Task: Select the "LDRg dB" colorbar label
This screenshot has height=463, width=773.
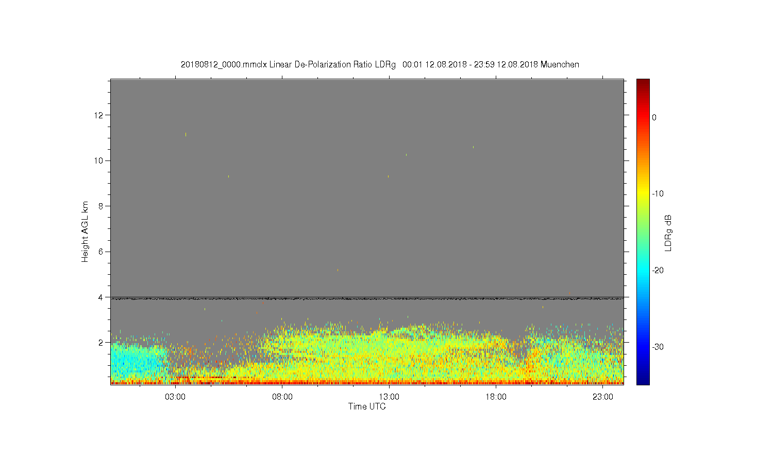Action: 668,233
